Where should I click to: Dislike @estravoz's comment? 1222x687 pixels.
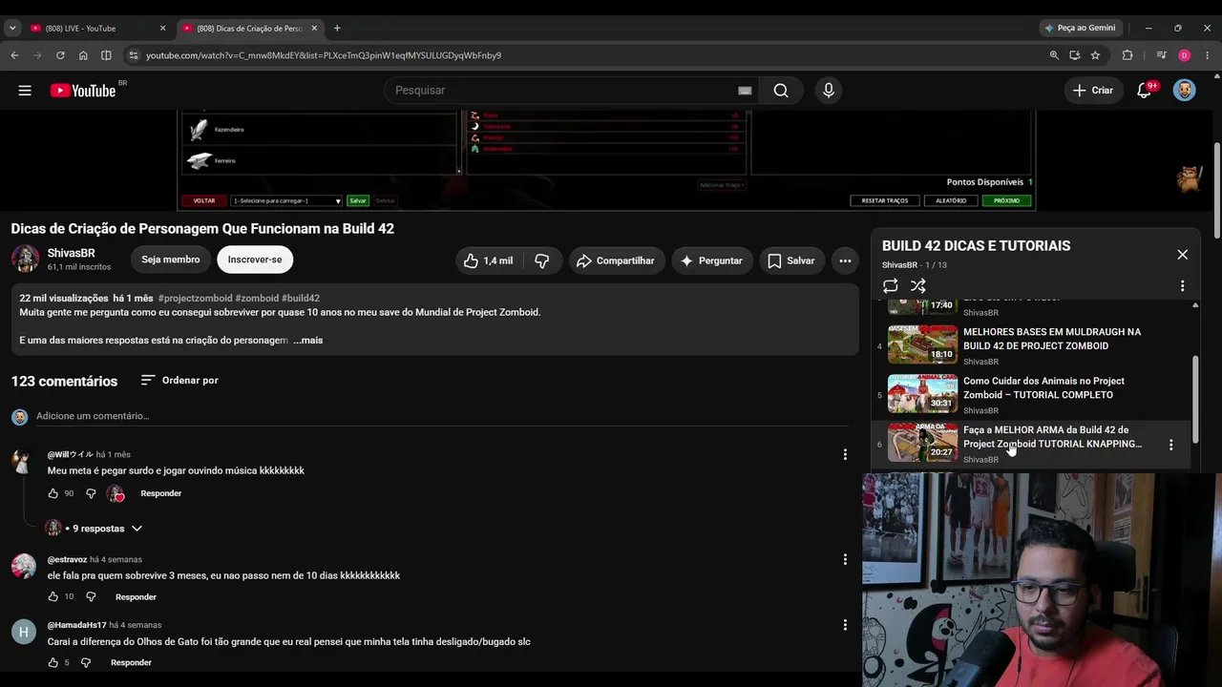pos(91,596)
